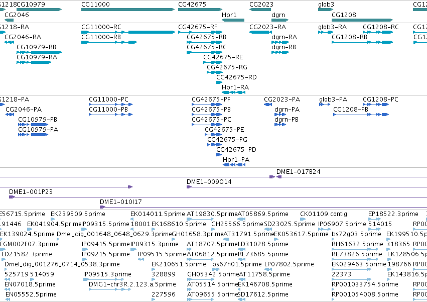Select transcript label CG11000-RB
The image size is (427, 302).
pos(101,37)
